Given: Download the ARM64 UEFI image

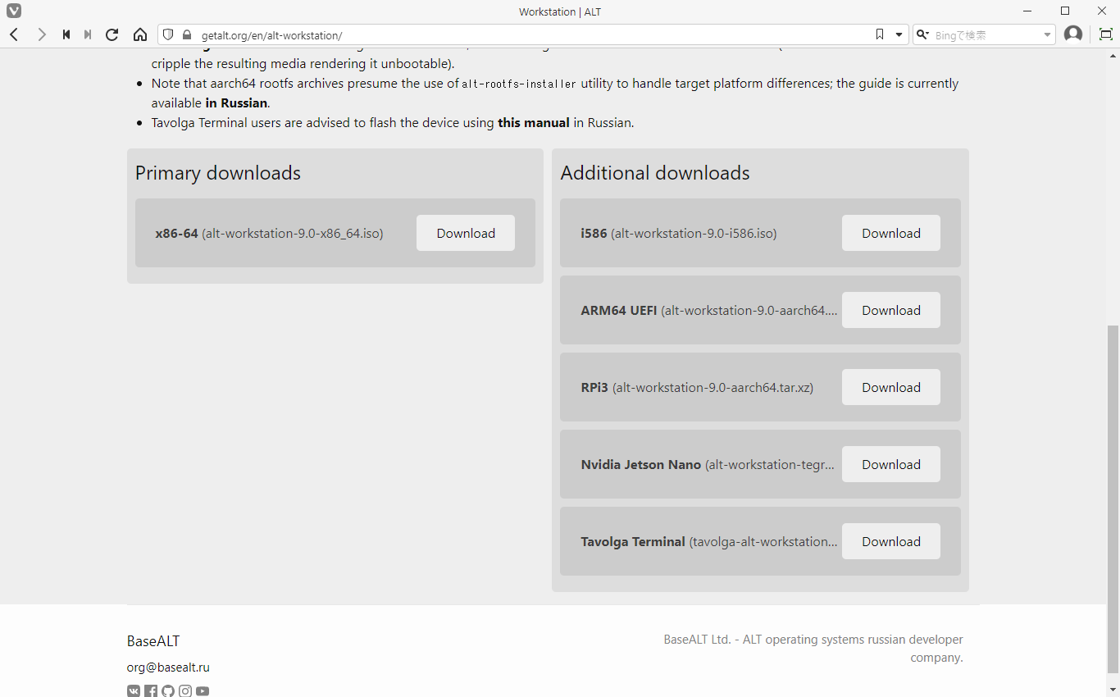Looking at the screenshot, I should (x=891, y=310).
